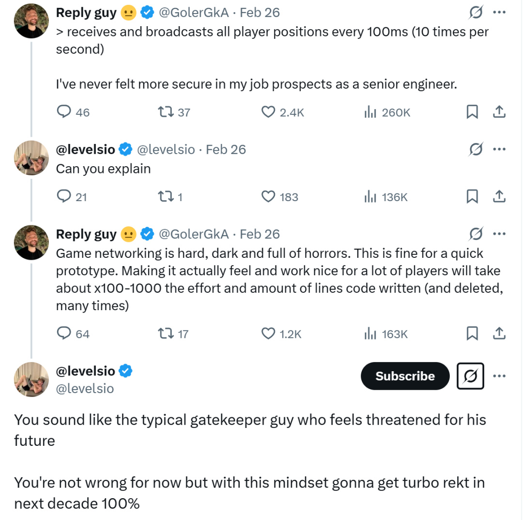Like the 'Can you explain' tweet
This screenshot has width=523, height=520.
[x=268, y=196]
